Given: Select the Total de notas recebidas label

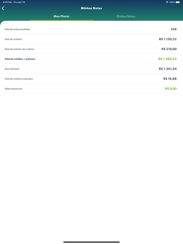Looking at the screenshot, I should coord(17,29).
